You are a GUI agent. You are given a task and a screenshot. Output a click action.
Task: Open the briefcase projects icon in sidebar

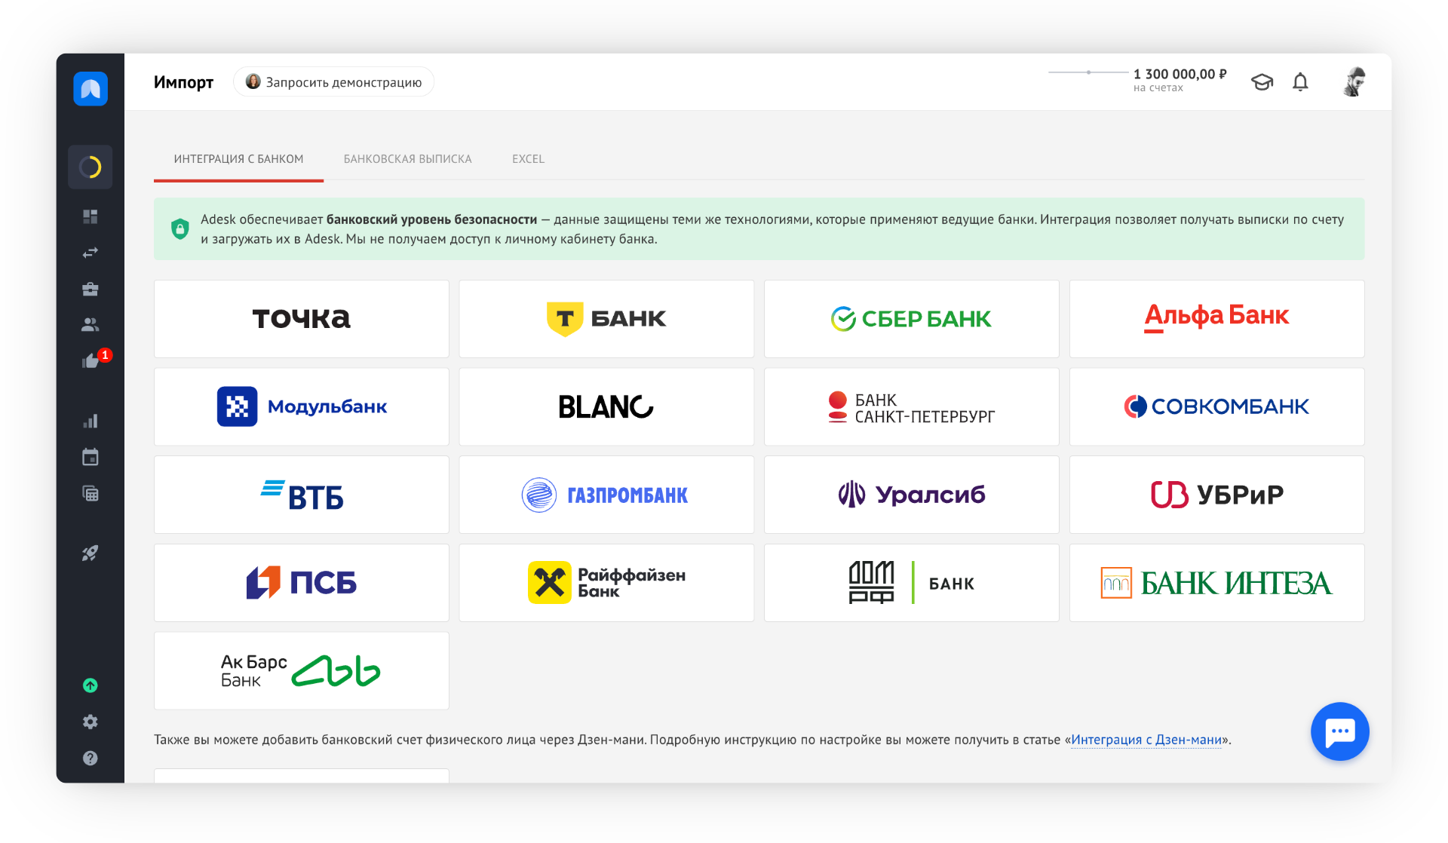[90, 289]
